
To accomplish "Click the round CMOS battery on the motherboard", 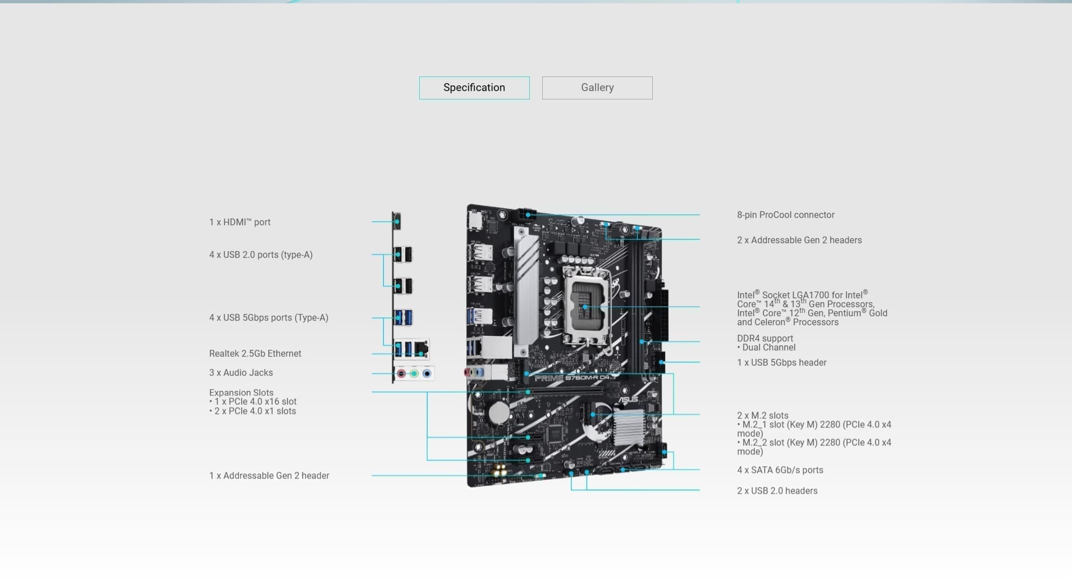I will pos(498,413).
